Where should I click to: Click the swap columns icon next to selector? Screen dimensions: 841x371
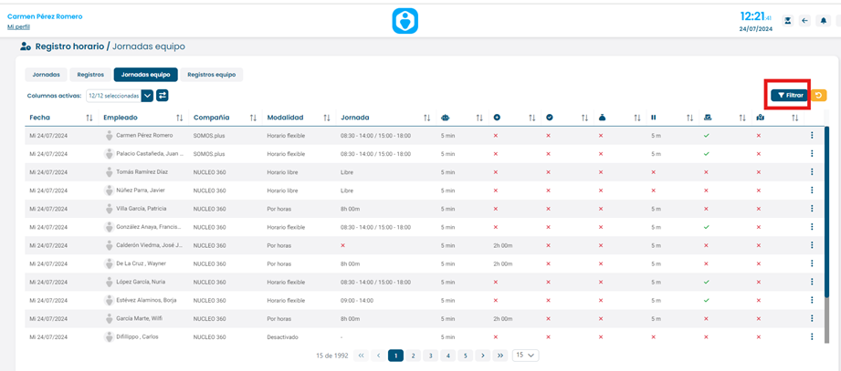click(163, 95)
